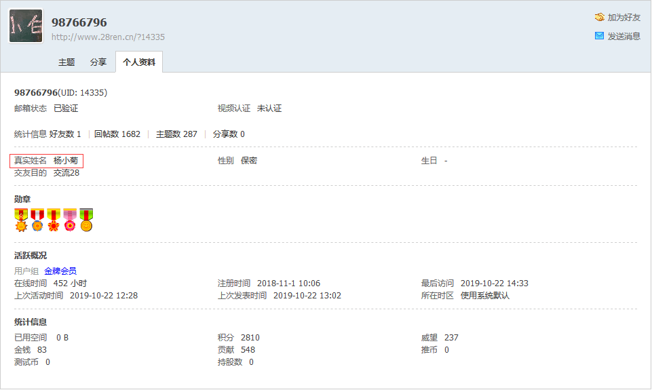Click the 主题数 287 statistic
This screenshot has height=390, width=652.
click(176, 134)
